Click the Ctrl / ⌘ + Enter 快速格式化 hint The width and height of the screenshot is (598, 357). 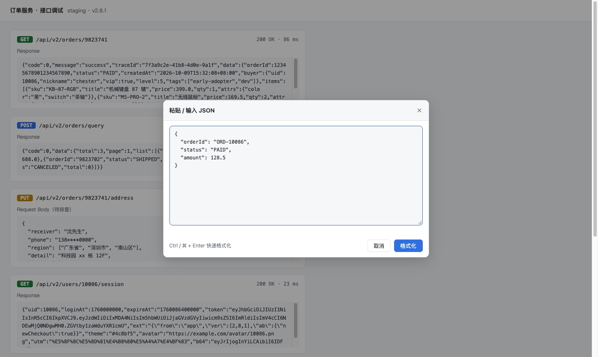click(x=200, y=246)
